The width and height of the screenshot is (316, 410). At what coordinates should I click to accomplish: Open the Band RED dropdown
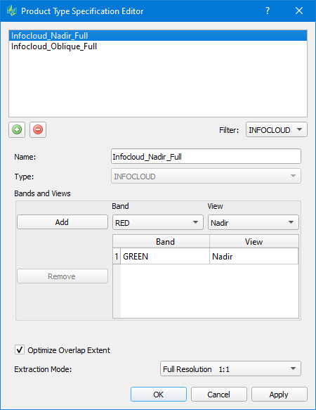(158, 222)
